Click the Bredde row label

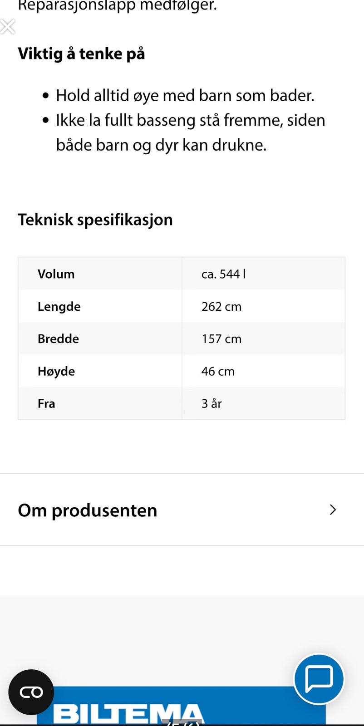pyautogui.click(x=58, y=338)
